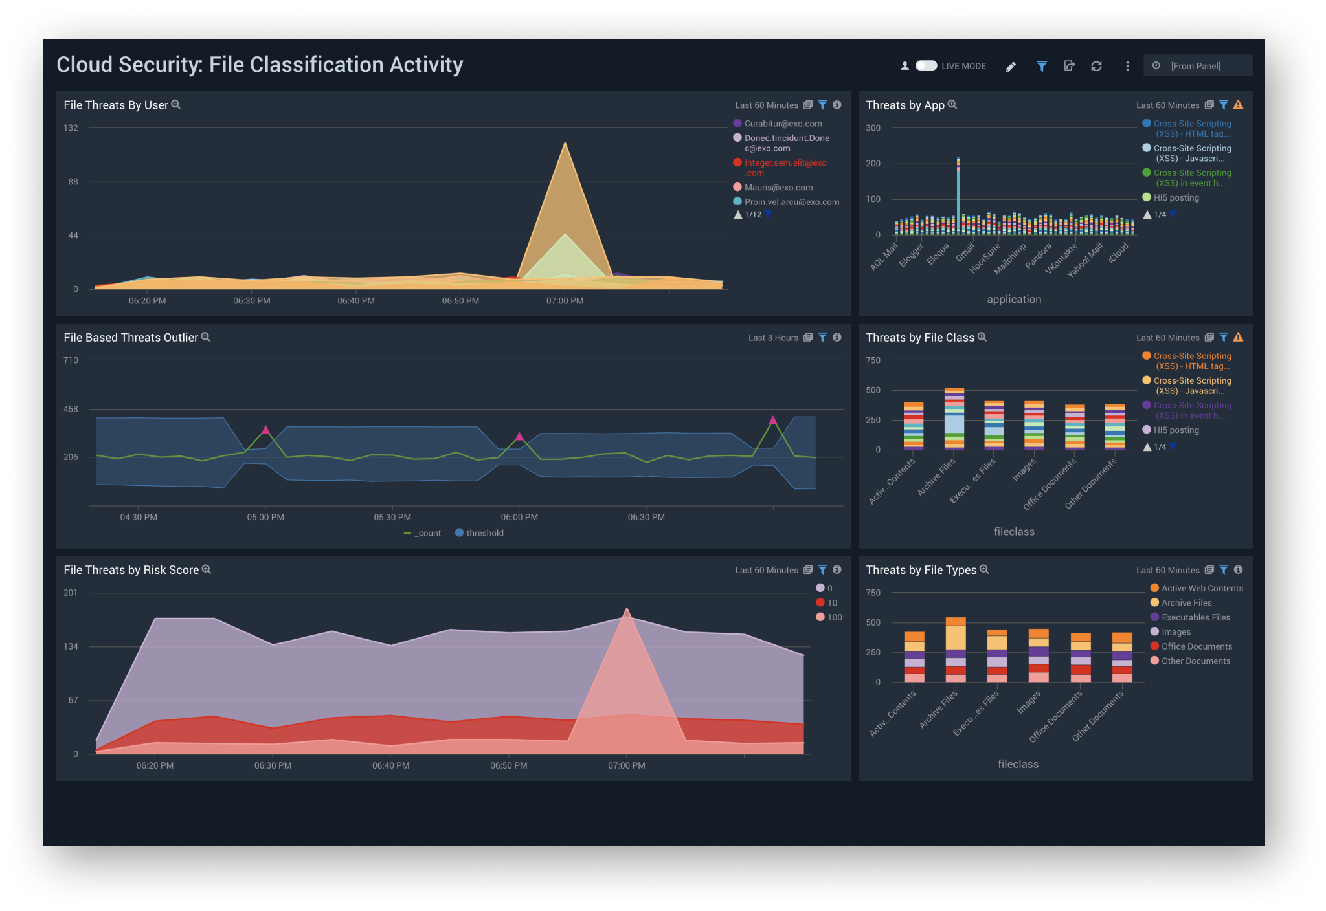Advance legend pages using the 1/12 down arrow
Image resolution: width=1326 pixels, height=911 pixels.
(x=768, y=214)
